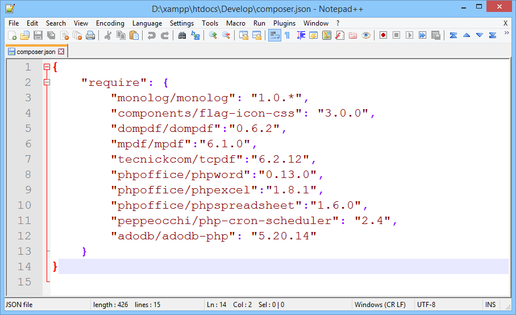516x315 pixels.
Task: Close the current document via toolbar icon
Action: (65, 35)
